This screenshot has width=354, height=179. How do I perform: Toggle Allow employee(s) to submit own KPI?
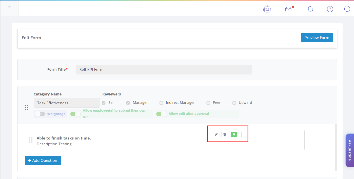(75, 114)
